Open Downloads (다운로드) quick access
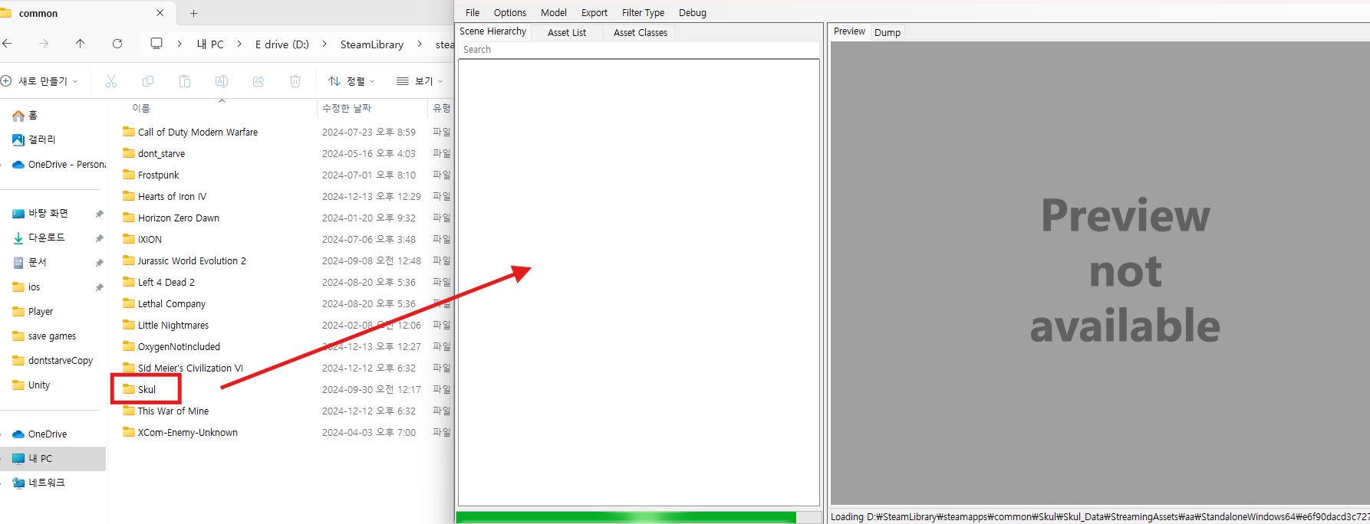Image resolution: width=1370 pixels, height=524 pixels. (x=39, y=238)
